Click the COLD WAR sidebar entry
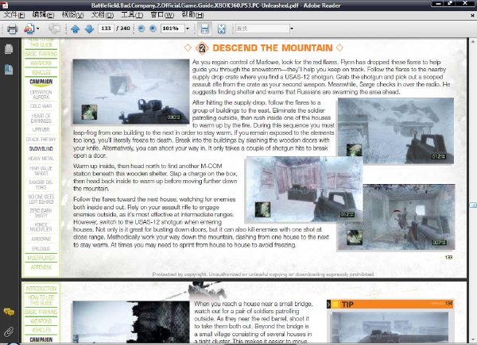Viewport: 477px width, 345px height. coord(41,106)
